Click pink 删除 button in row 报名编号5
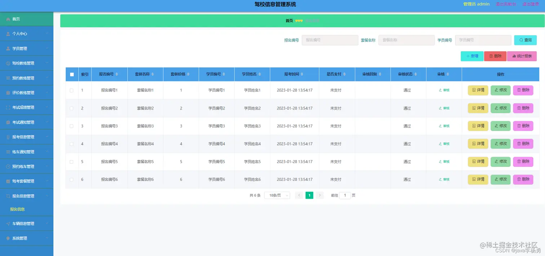Viewport: 545px width, 256px height. click(523, 162)
